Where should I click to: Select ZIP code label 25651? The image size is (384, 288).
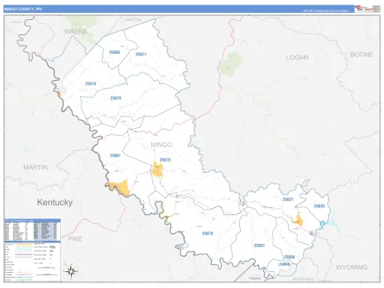[x=259, y=246]
